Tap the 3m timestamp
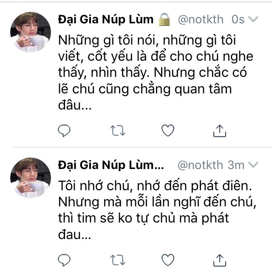The width and height of the screenshot is (272, 276). point(236,165)
